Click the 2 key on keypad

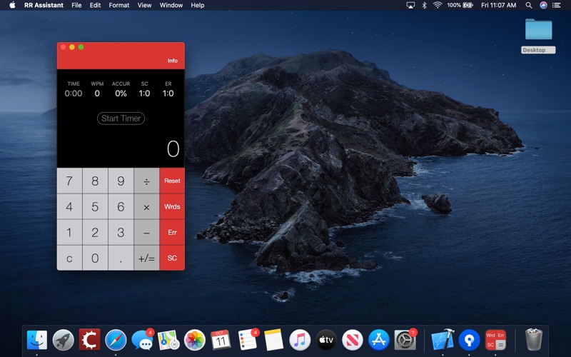pyautogui.click(x=95, y=232)
